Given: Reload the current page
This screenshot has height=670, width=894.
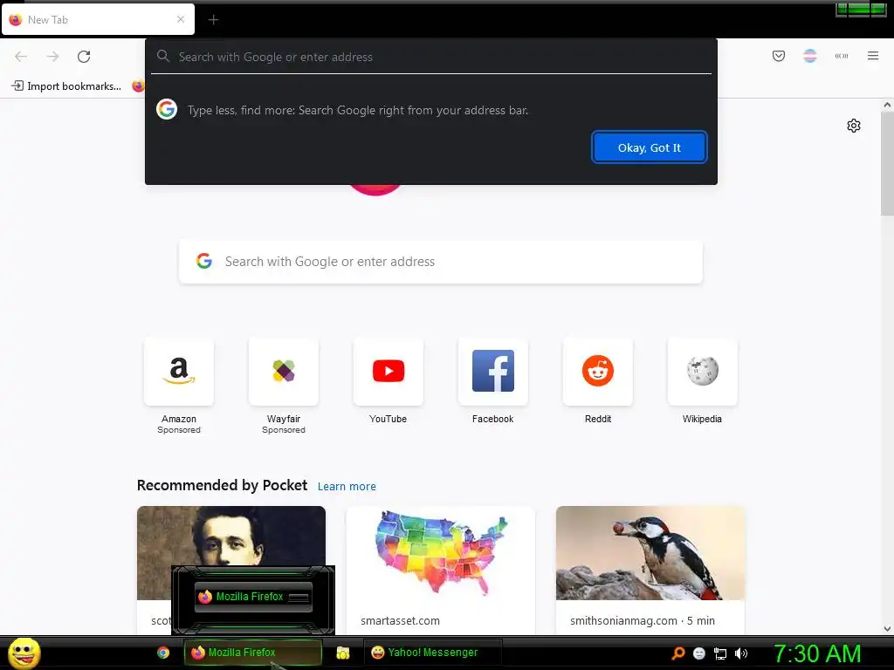Looking at the screenshot, I should tap(84, 57).
